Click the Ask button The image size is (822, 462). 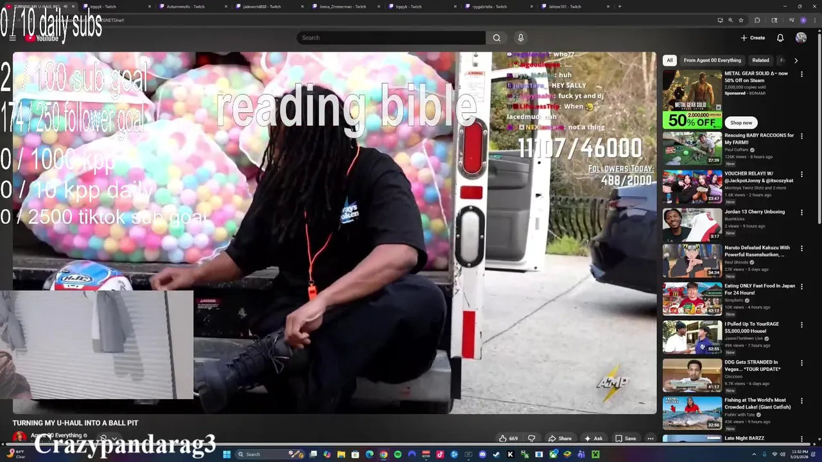593,438
